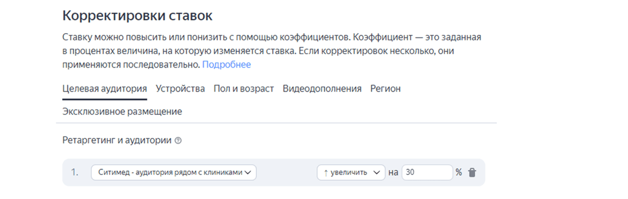Click the percentage input field showing 30

coord(426,172)
